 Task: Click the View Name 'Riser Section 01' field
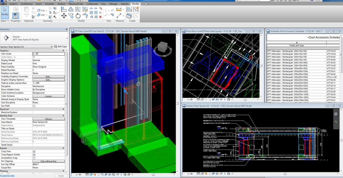tap(49, 122)
